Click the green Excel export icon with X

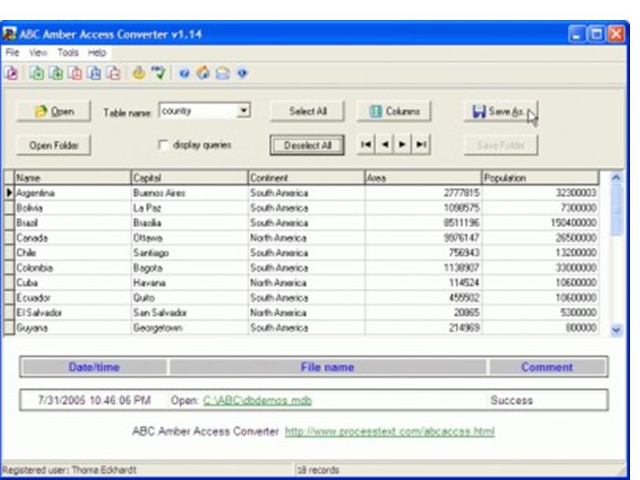(37, 73)
